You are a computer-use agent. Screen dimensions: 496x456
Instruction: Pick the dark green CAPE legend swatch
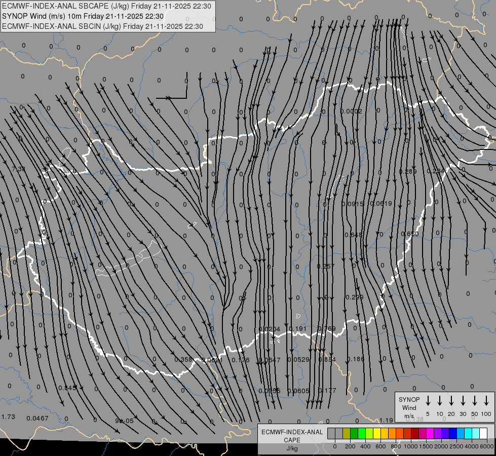tap(354, 434)
